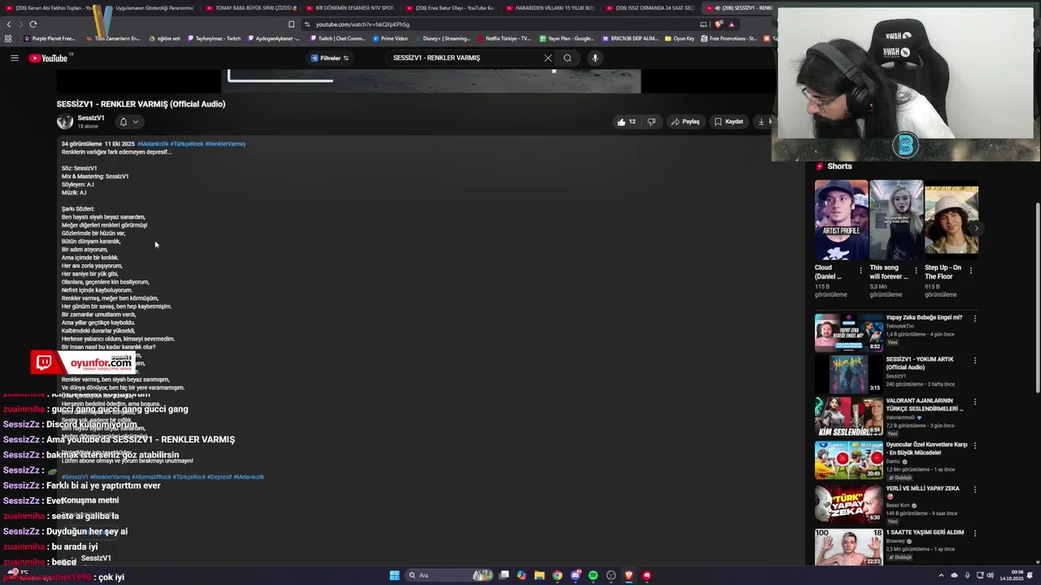Image resolution: width=1041 pixels, height=585 pixels.
Task: Show next Shorts with the right chevron
Action: pos(976,228)
